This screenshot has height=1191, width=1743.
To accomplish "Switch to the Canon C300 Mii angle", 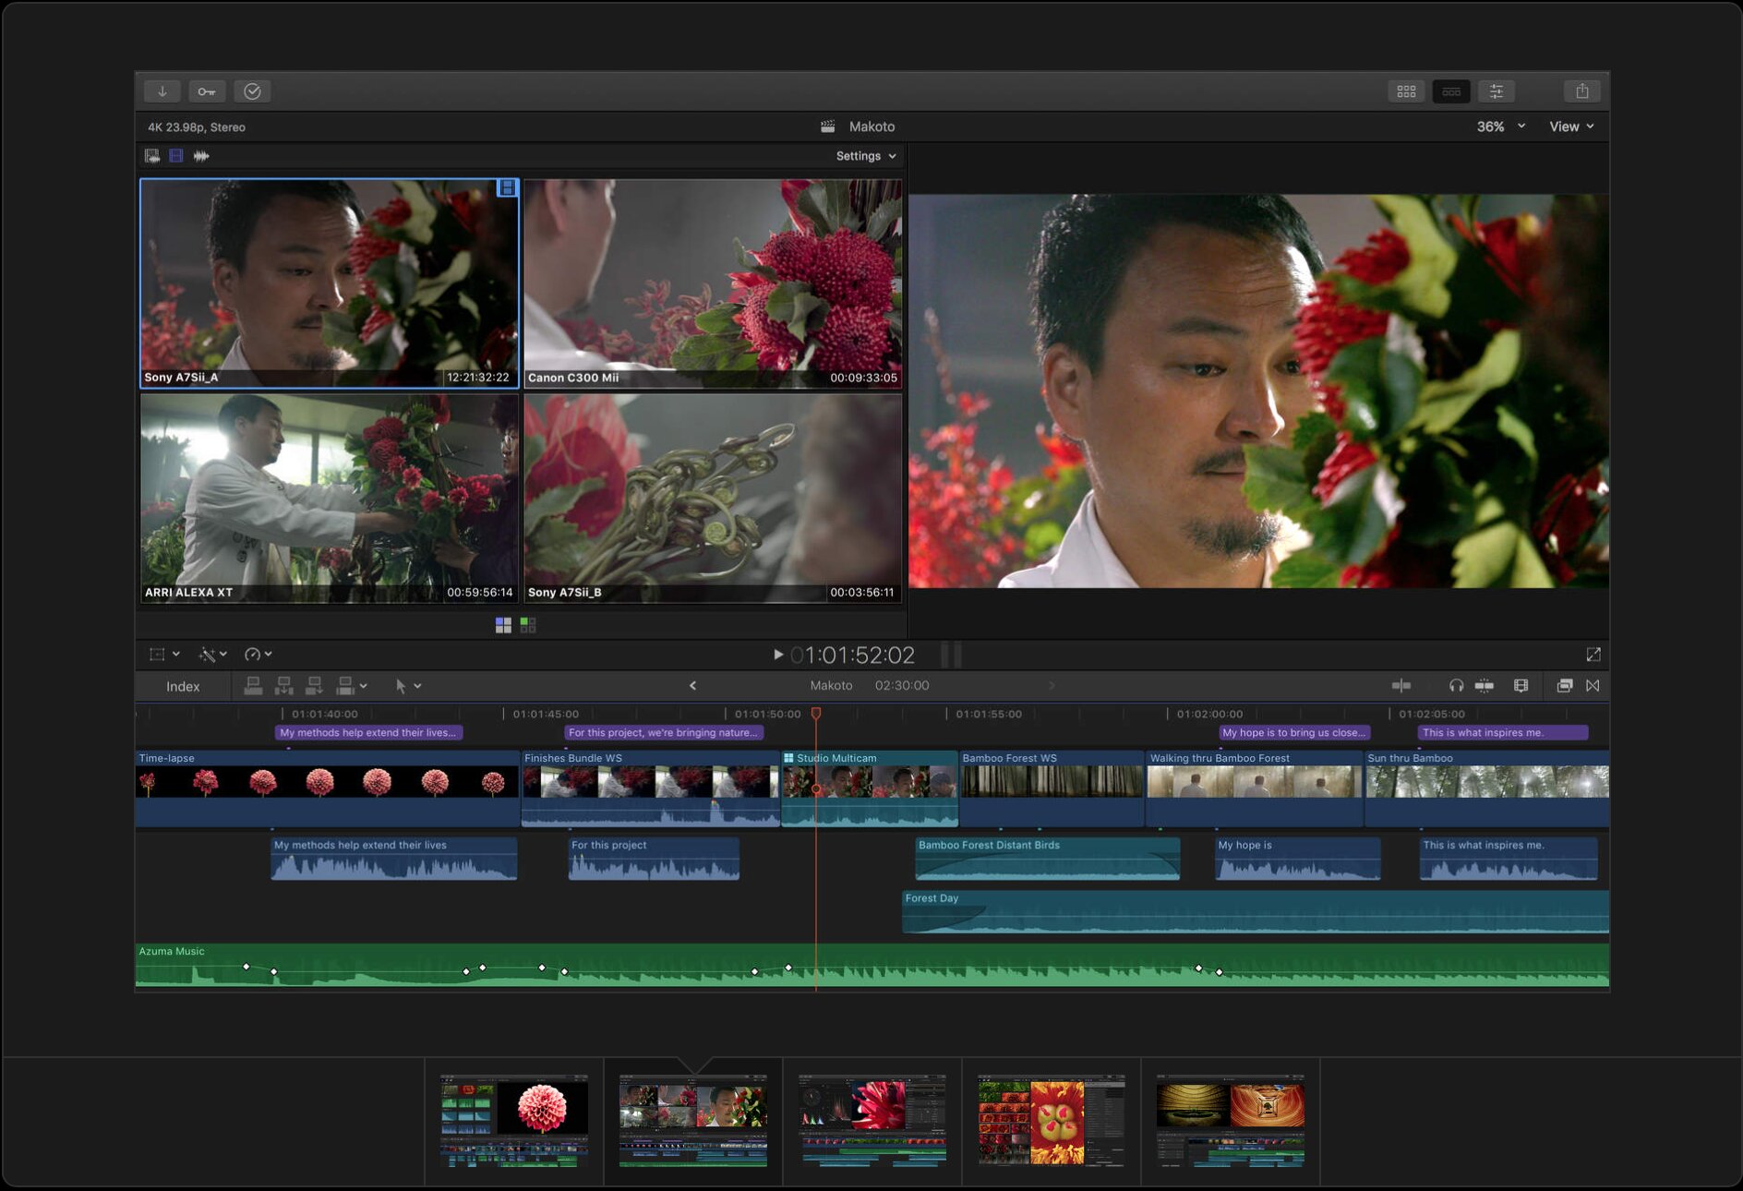I will click(712, 283).
